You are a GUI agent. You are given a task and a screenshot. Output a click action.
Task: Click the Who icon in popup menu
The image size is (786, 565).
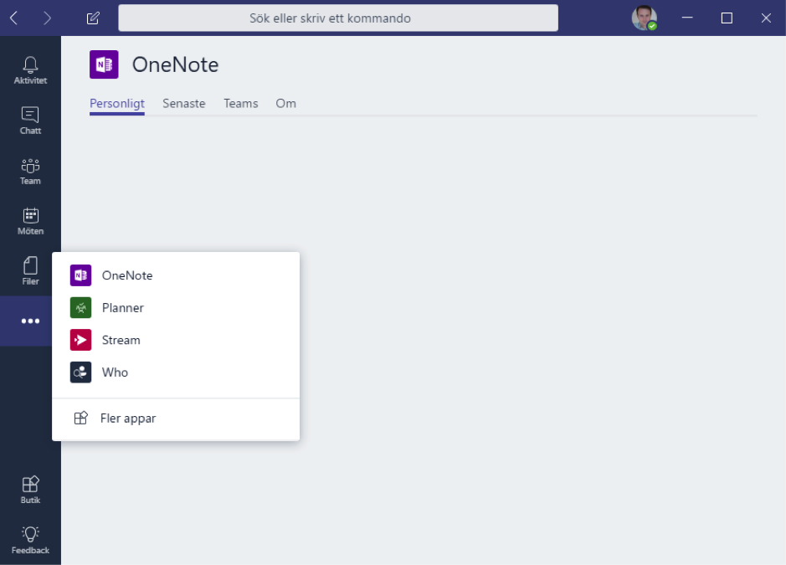(80, 372)
